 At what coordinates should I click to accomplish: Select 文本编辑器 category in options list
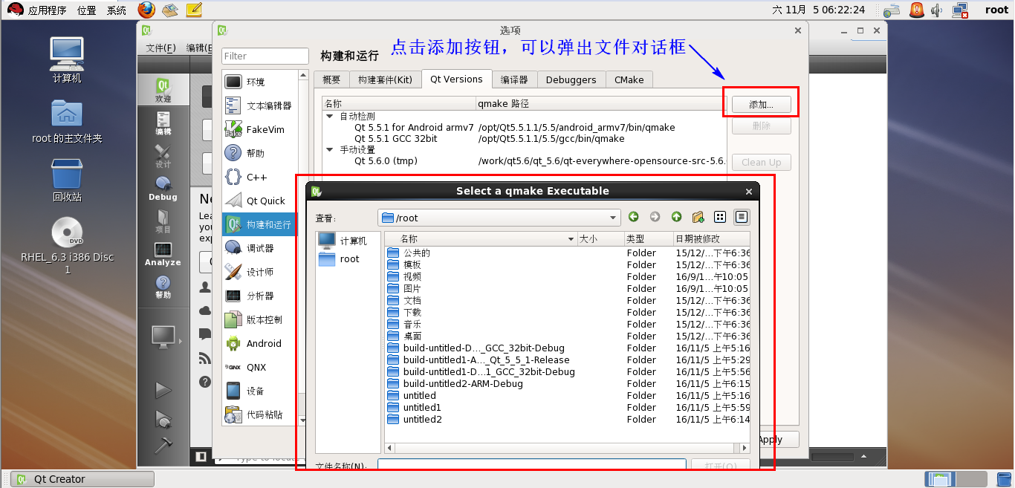[x=259, y=105]
